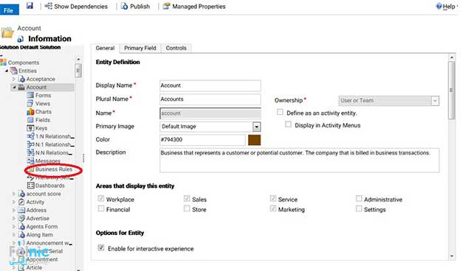Check the Settings area checkbox
474x271 pixels.
pos(359,208)
